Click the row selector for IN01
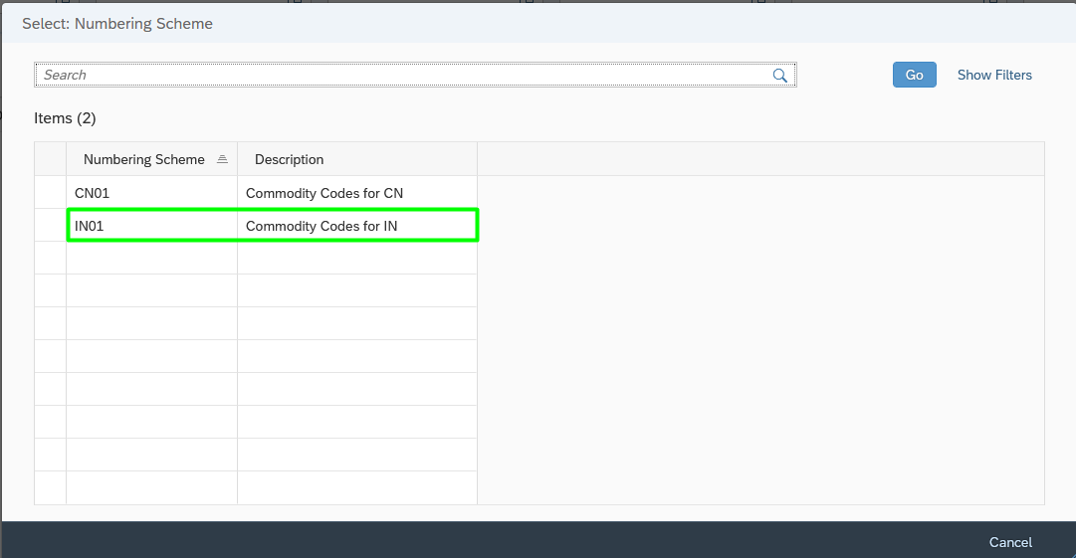The width and height of the screenshot is (1076, 558). coord(50,226)
